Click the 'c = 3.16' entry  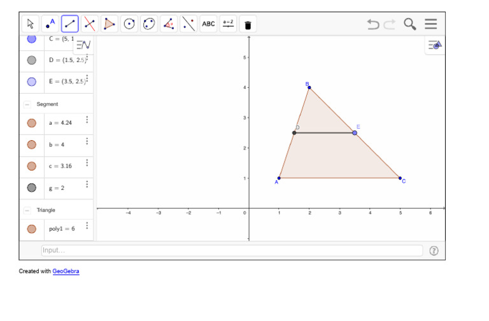tap(60, 166)
